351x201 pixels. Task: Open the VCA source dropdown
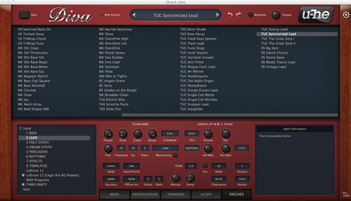(x=191, y=134)
